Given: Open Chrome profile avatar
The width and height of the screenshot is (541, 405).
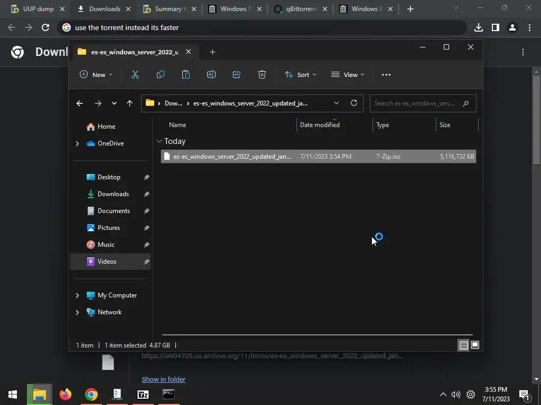Looking at the screenshot, I should coord(512,27).
